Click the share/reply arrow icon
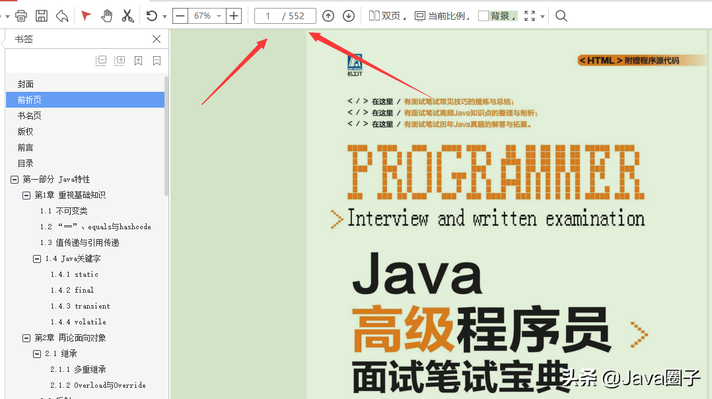 click(x=62, y=17)
